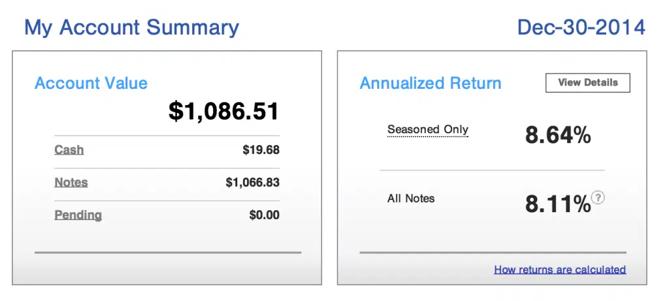Click the gray divider line below Pending
Image resolution: width=669 pixels, height=301 pixels.
(167, 251)
